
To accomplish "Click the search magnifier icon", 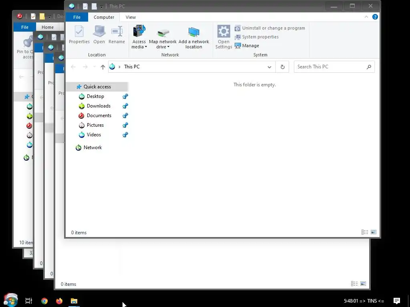I will [x=369, y=67].
